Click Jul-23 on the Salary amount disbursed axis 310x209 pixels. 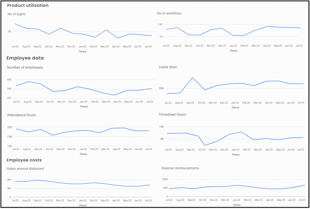tap(149, 201)
